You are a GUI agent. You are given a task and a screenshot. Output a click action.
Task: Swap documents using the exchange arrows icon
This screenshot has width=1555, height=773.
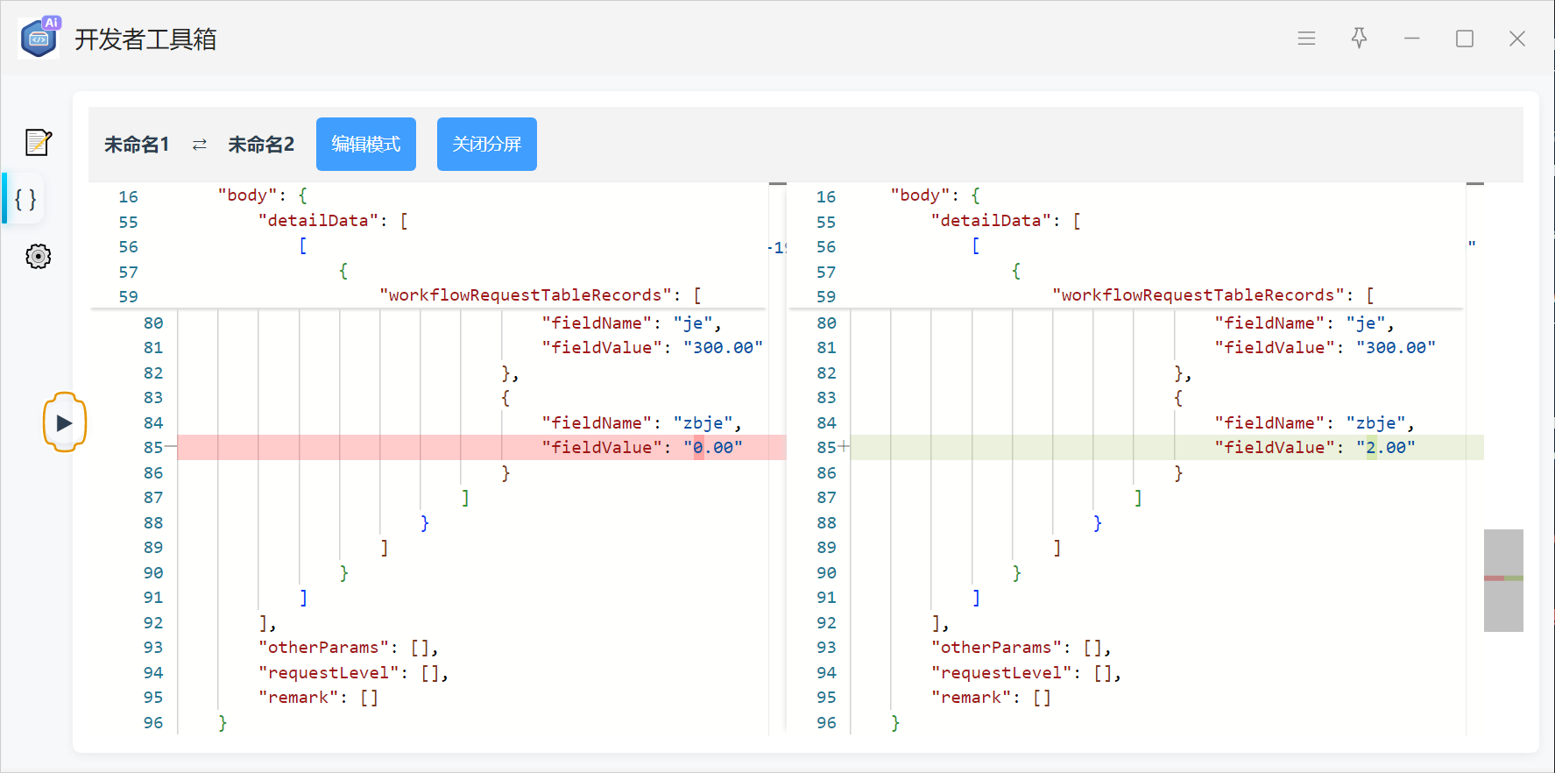point(200,145)
